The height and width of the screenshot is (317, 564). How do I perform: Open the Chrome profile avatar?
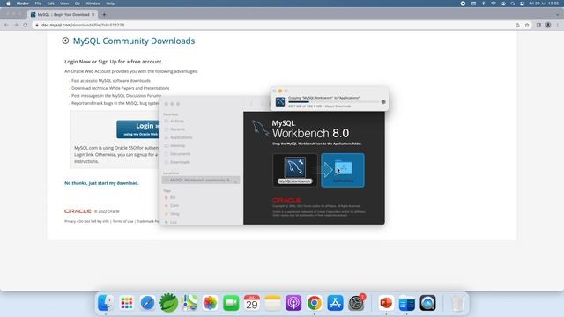(x=548, y=25)
